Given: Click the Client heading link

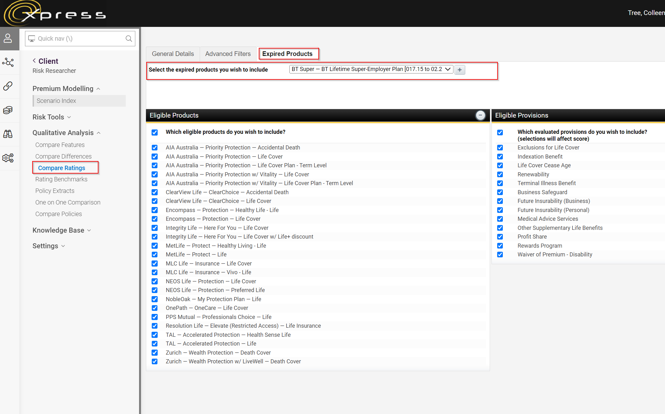Looking at the screenshot, I should point(48,61).
